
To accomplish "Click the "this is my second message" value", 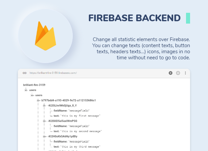I will point(81,131).
